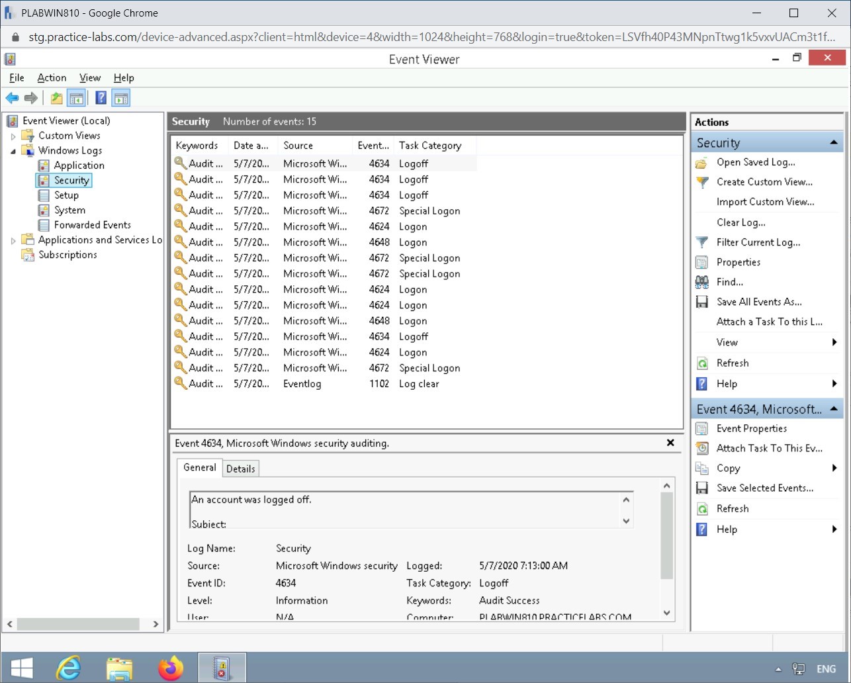Click the Save All Events As disk icon

click(702, 302)
